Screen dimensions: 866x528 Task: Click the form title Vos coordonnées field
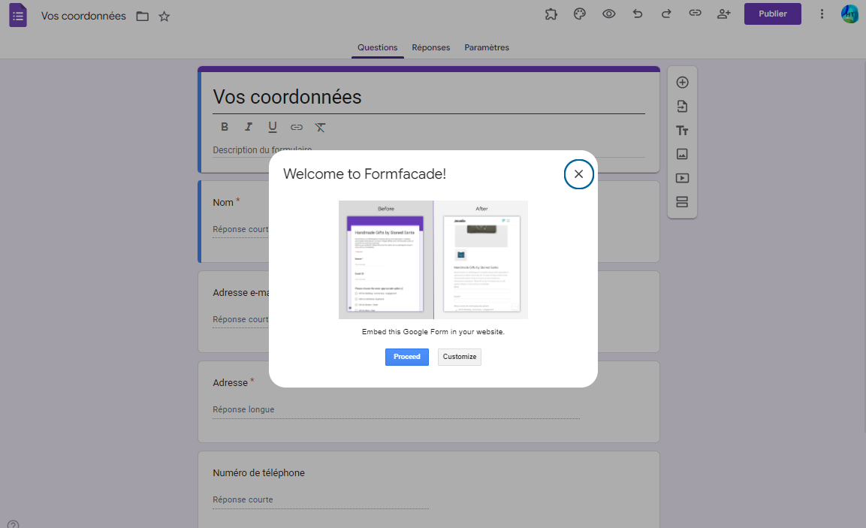click(429, 97)
